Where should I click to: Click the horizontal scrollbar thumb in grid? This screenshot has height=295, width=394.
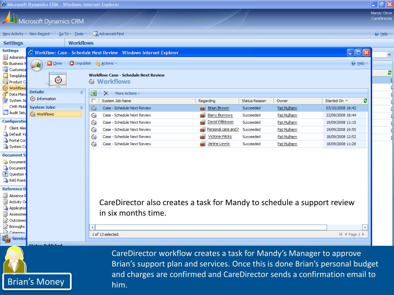(211, 227)
